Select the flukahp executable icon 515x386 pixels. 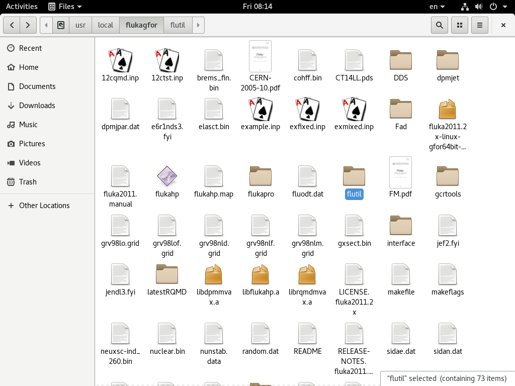point(167,176)
